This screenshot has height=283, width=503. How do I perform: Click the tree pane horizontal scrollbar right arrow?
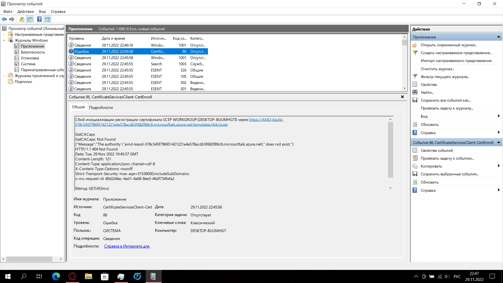coord(61,259)
